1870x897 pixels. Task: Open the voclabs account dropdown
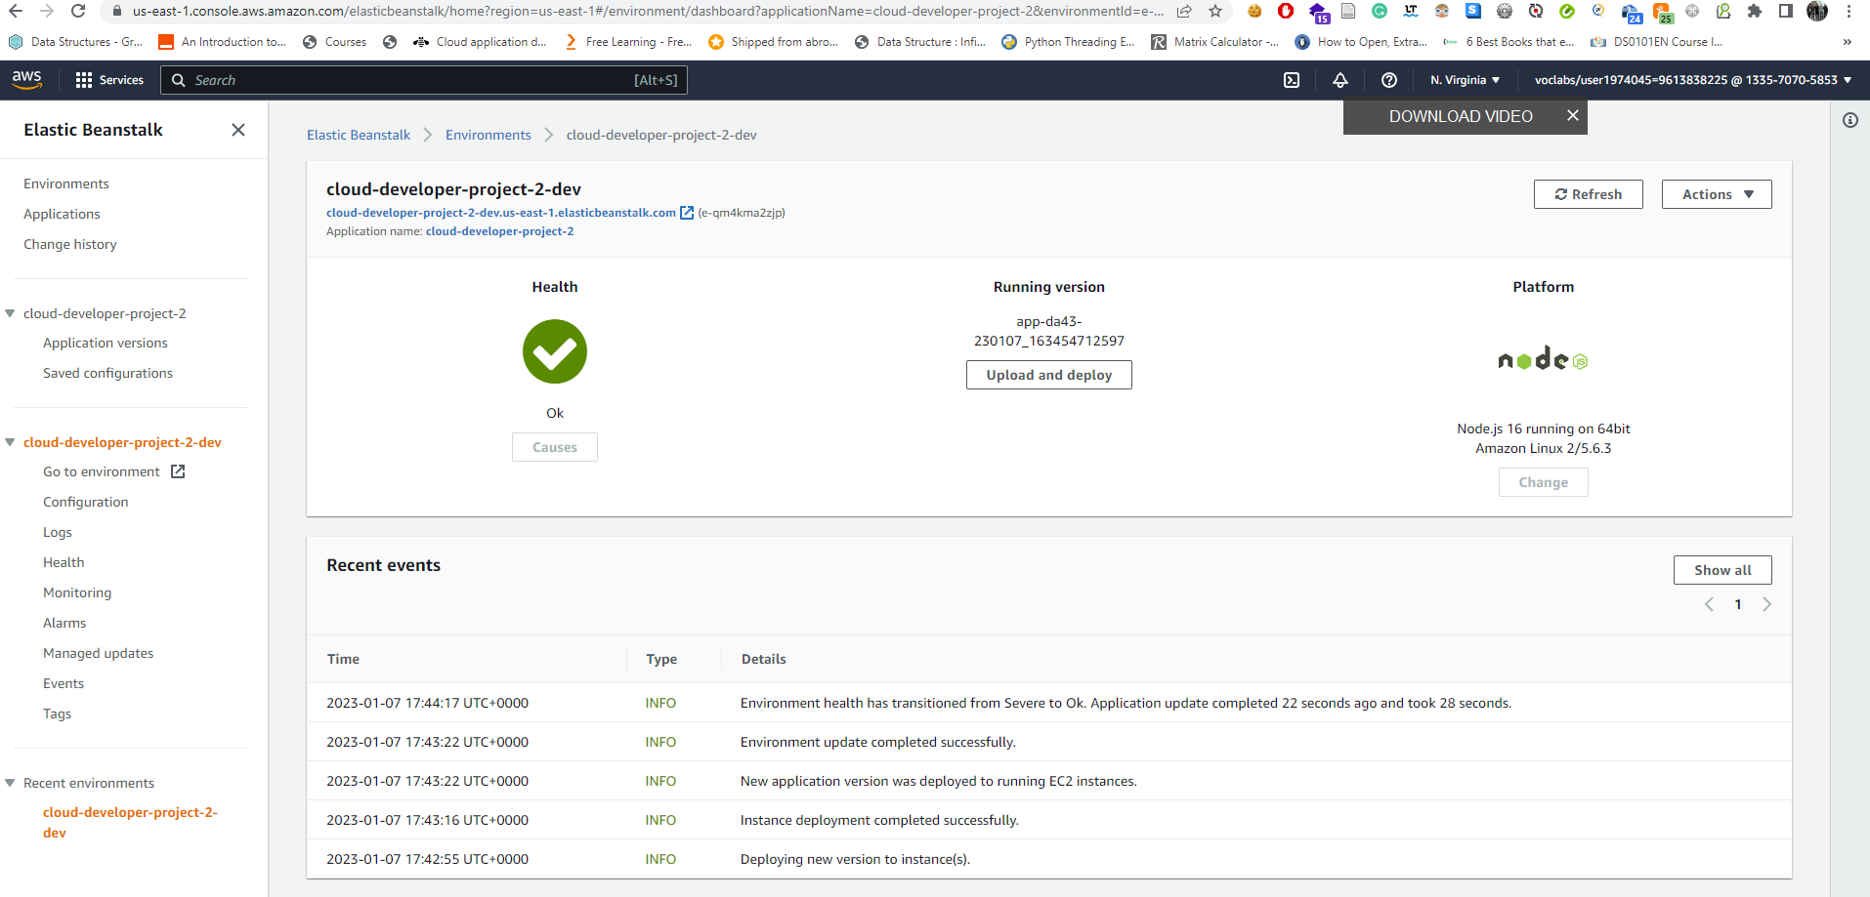pos(1693,80)
